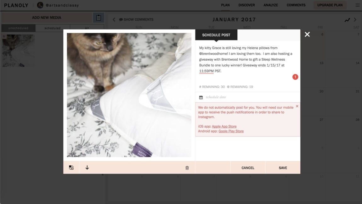Switch to the all tab

(x=87, y=28)
